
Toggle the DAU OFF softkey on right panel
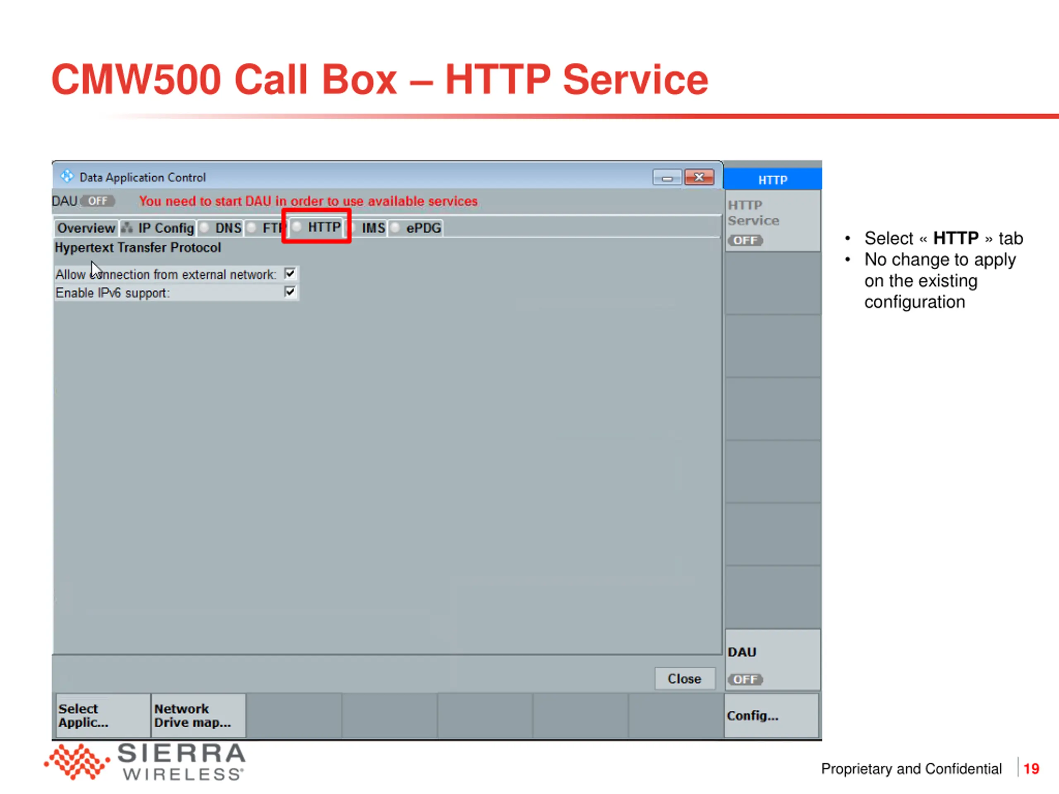pyautogui.click(x=773, y=660)
